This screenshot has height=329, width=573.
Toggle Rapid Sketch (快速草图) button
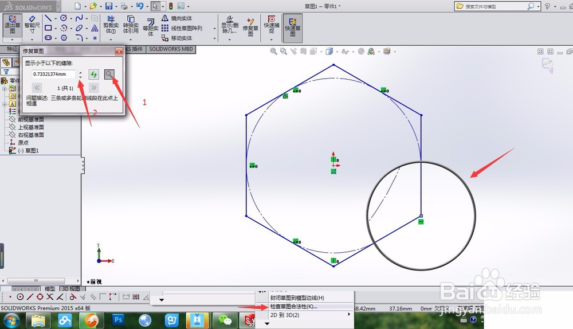293,28
